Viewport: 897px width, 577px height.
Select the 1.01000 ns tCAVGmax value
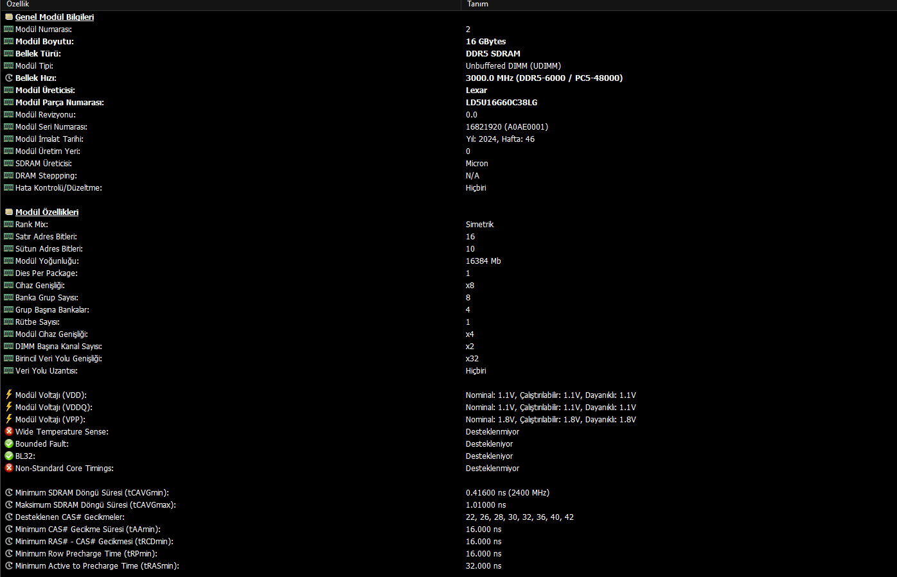pos(486,505)
